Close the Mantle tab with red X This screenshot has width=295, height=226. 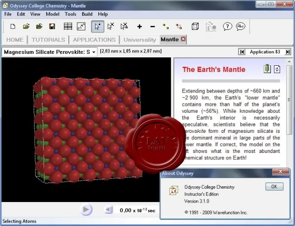[183, 39]
